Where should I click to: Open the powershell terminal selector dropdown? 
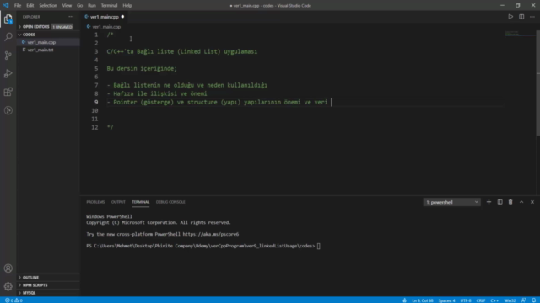[x=451, y=202]
